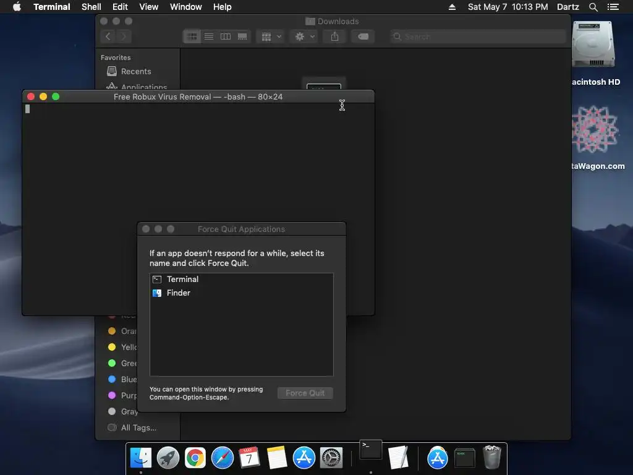Open Calendar icon in the Dock

coord(249,458)
